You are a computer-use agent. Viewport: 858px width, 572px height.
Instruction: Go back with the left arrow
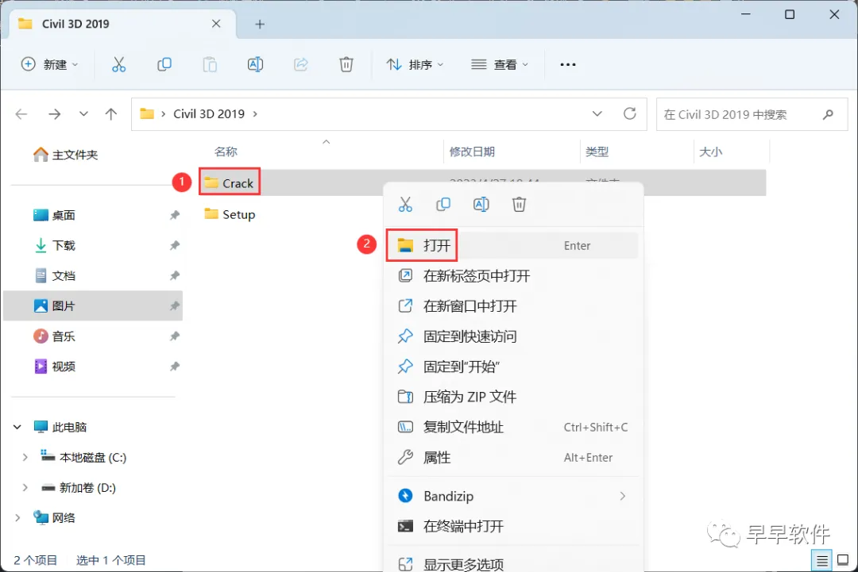point(21,114)
